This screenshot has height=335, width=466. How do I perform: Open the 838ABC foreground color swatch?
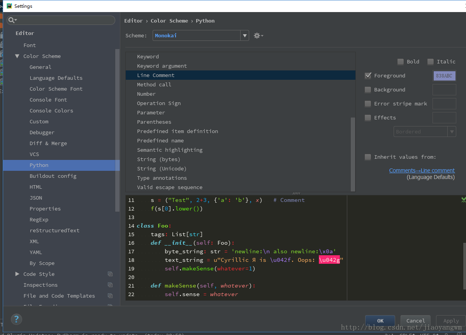click(444, 76)
